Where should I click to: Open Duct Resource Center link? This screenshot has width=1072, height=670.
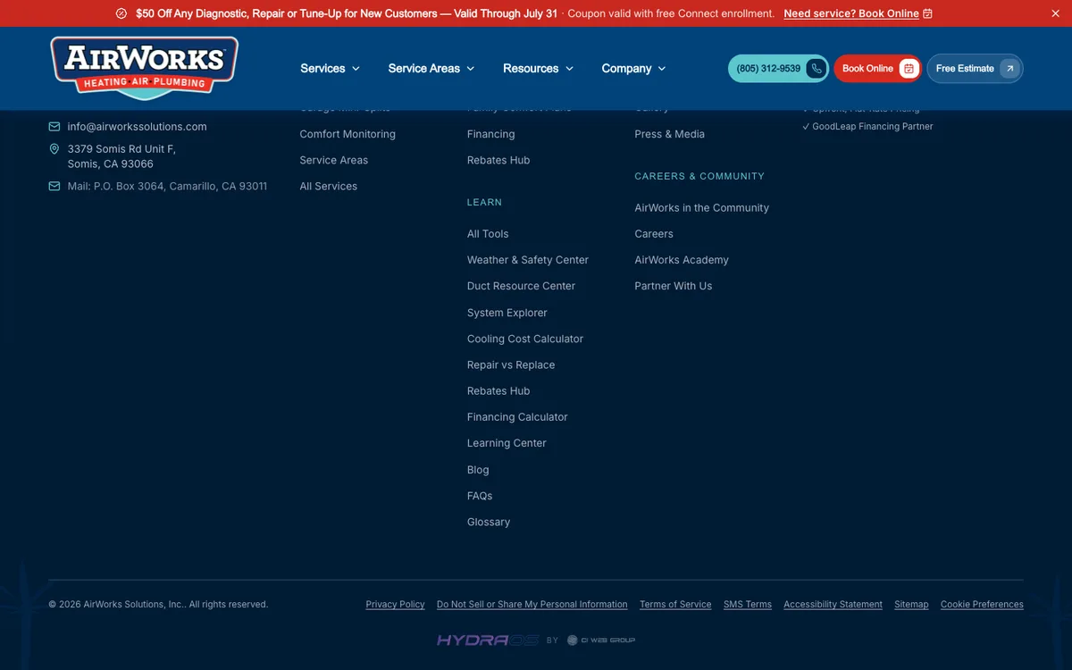click(x=521, y=286)
